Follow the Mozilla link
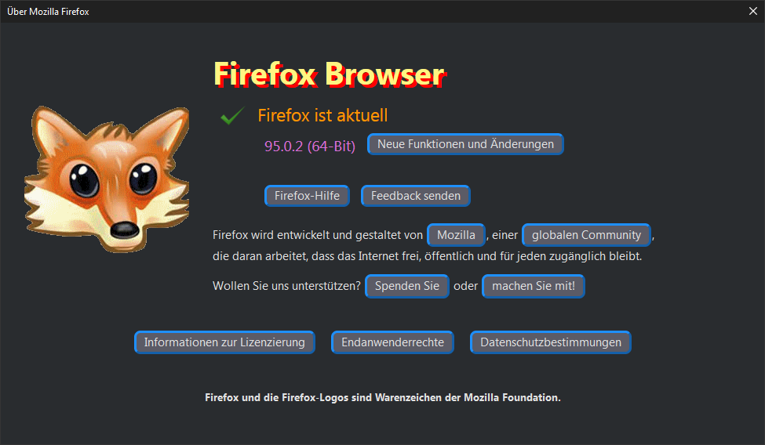765x445 pixels. point(456,235)
